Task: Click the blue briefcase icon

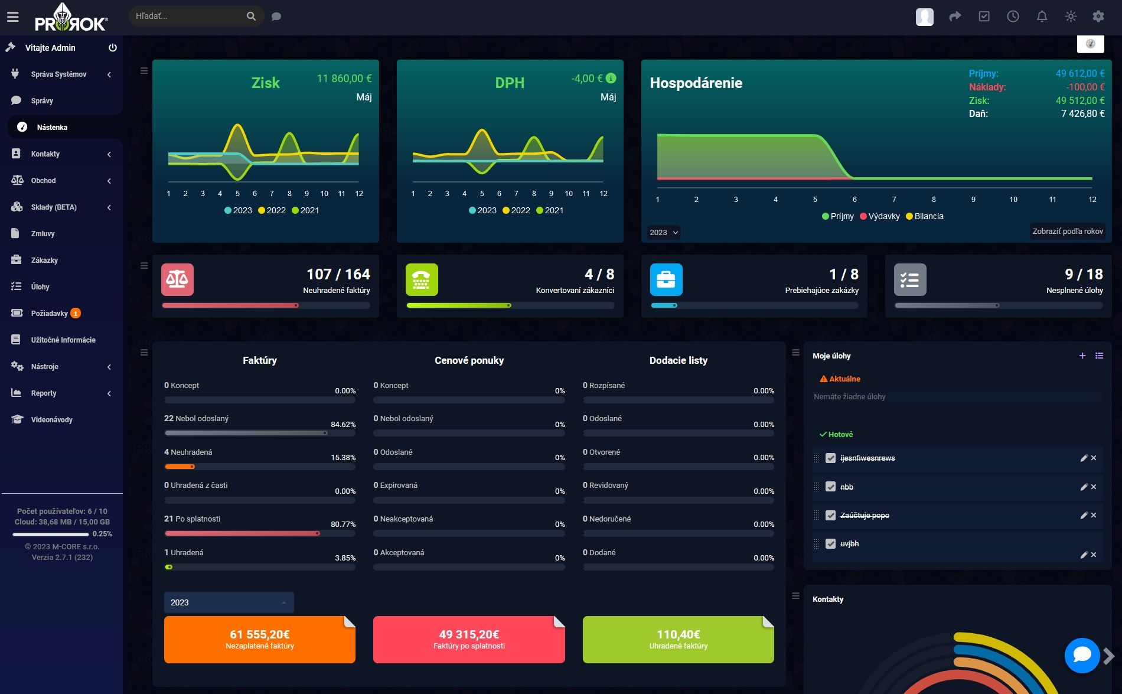Action: click(x=666, y=279)
